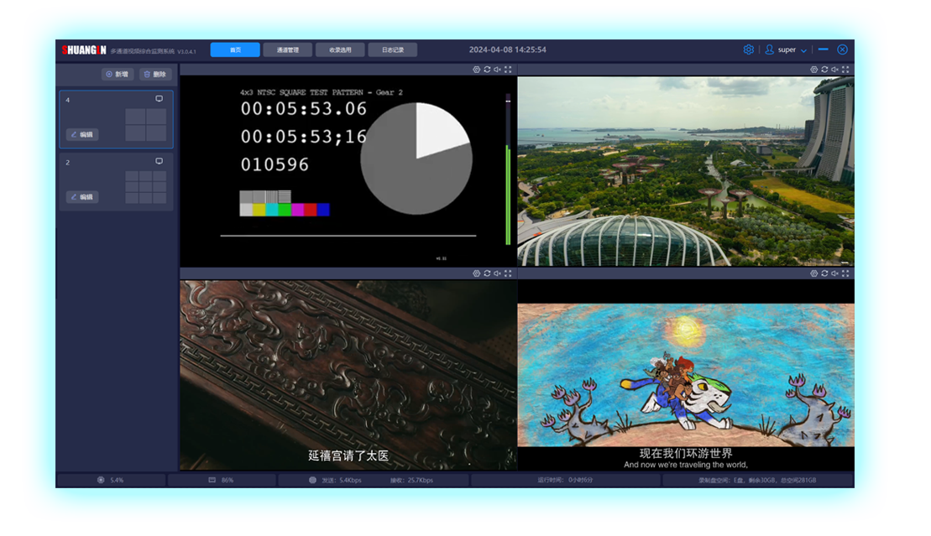Viewport: 931px width, 536px height.
Task: Open the 通道管理 channel management tab
Action: tap(287, 50)
